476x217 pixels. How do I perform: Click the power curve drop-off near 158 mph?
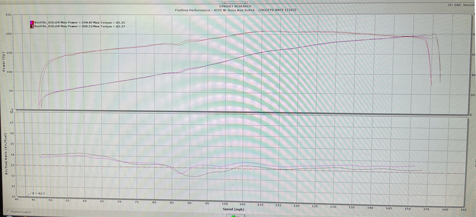[x=439, y=61]
